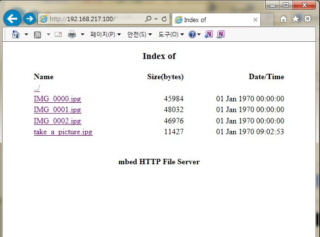The height and width of the screenshot is (237, 320).
Task: Minimize the browser window
Action: coord(273,5)
